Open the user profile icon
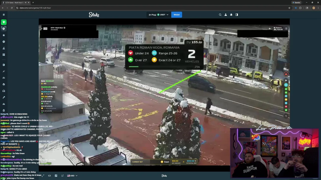This screenshot has height=180, width=321. coord(226,15)
